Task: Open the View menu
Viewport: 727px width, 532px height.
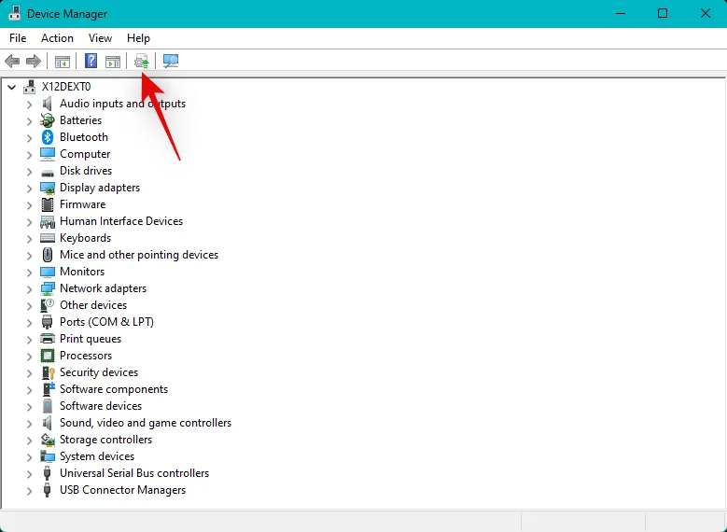Action: [x=100, y=38]
